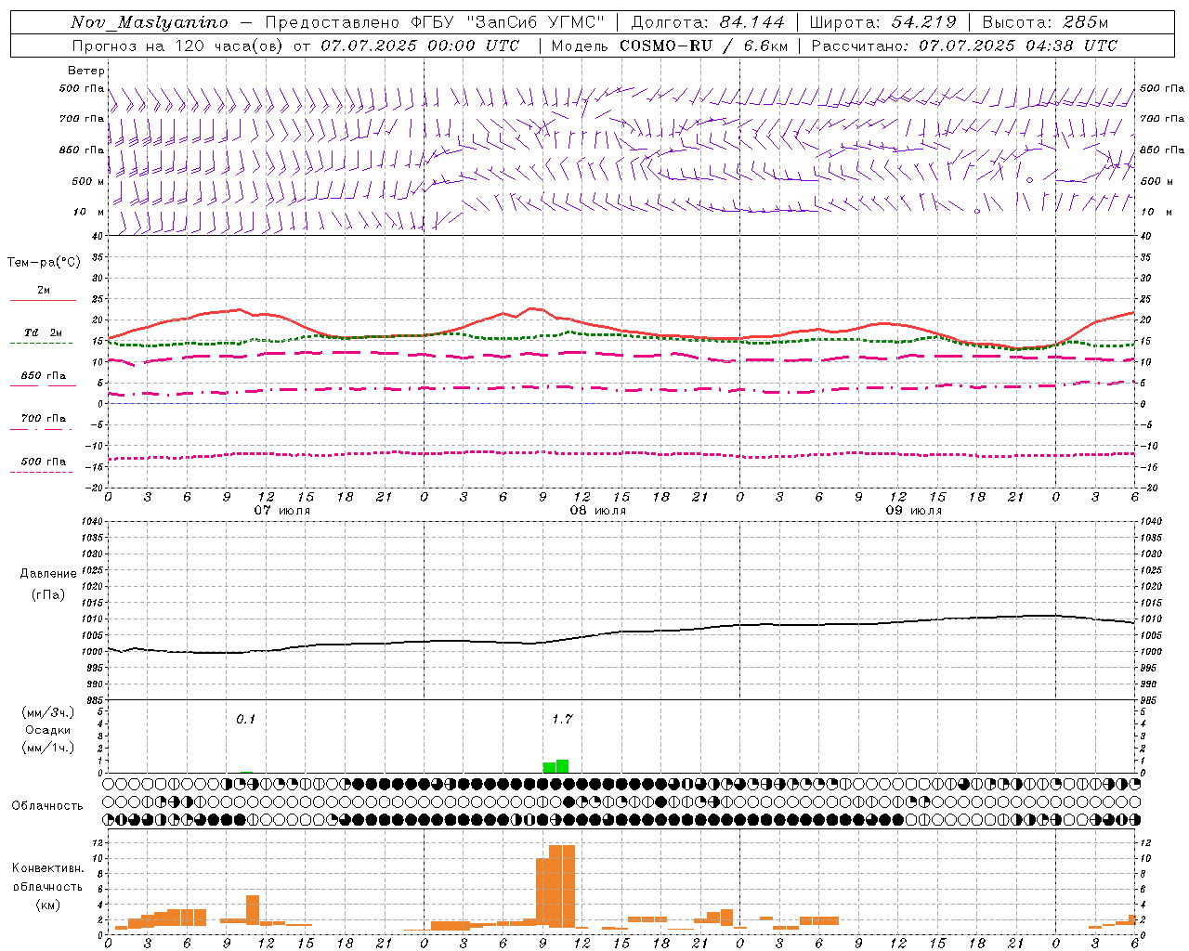Click the model name COSMO-RU / 6.6км

(704, 46)
